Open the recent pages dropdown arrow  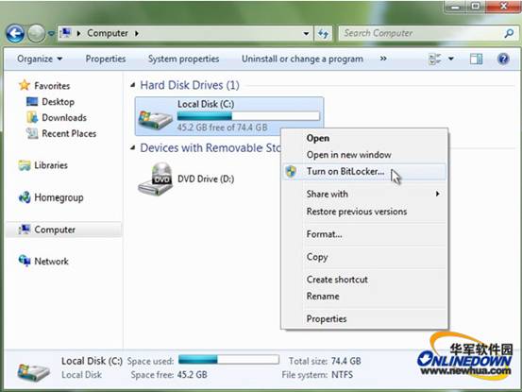tap(51, 34)
